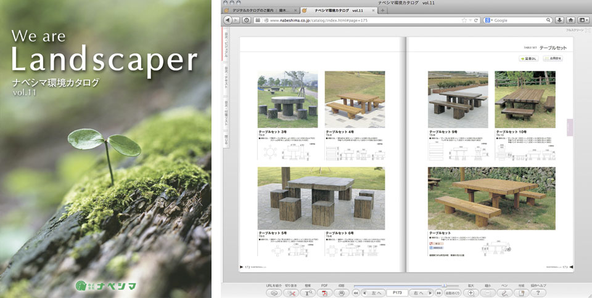Image resolution: width=592 pixels, height=298 pixels.
Task: Open the 目次・テキスト side tab
Action: click(226, 78)
